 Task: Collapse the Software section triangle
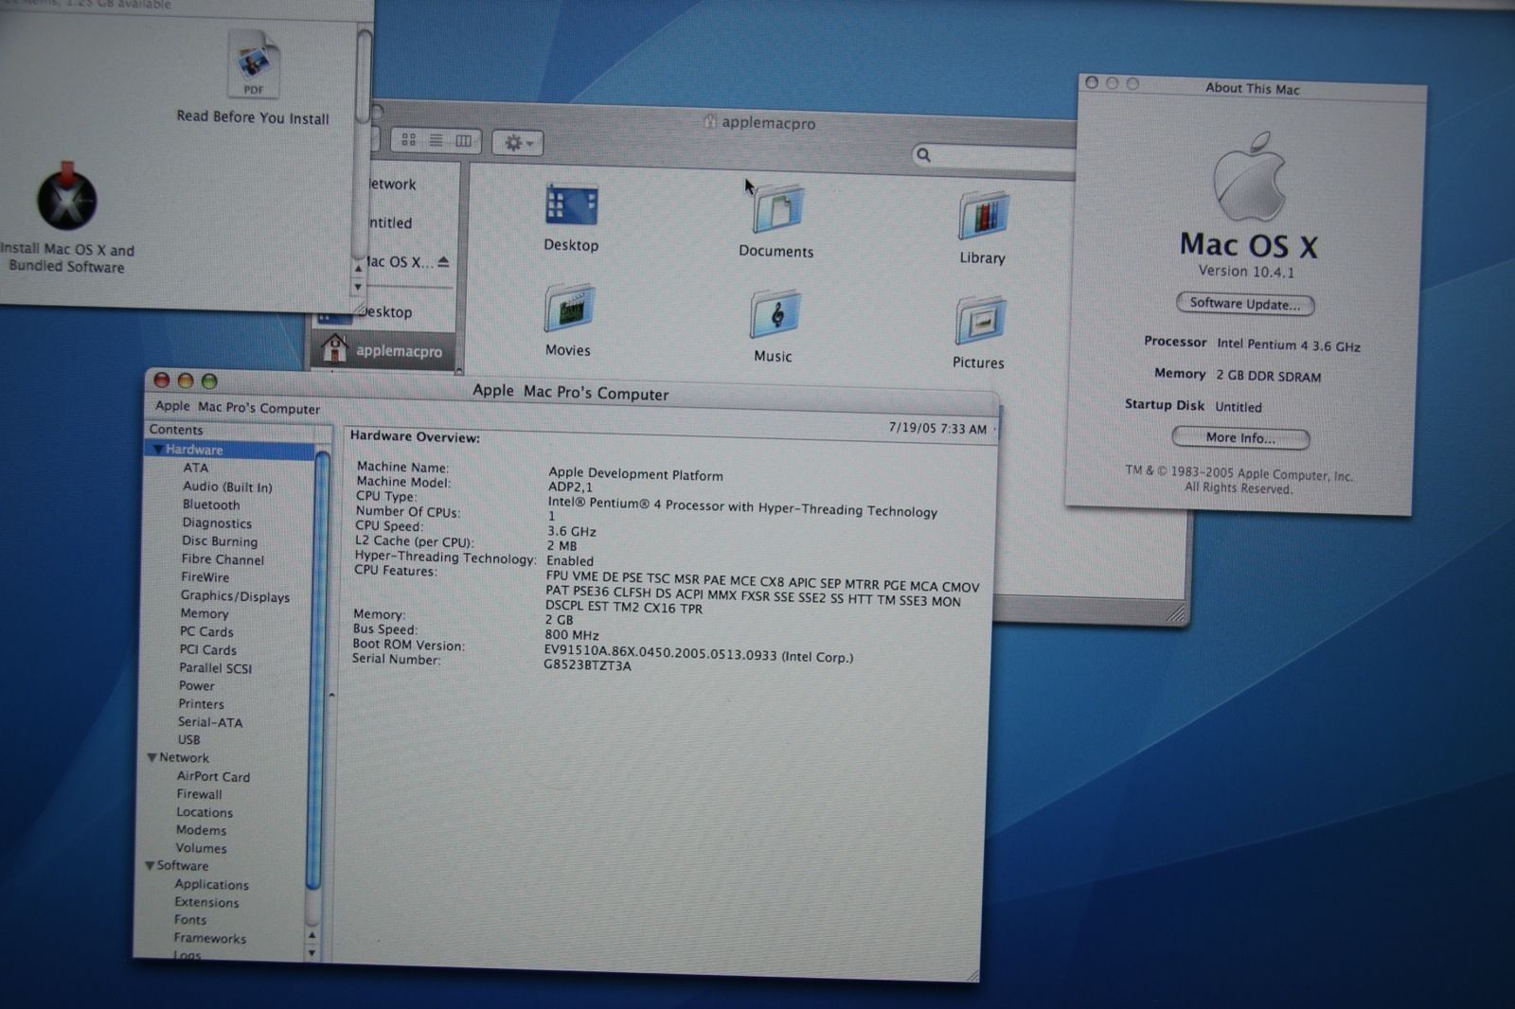click(x=150, y=866)
